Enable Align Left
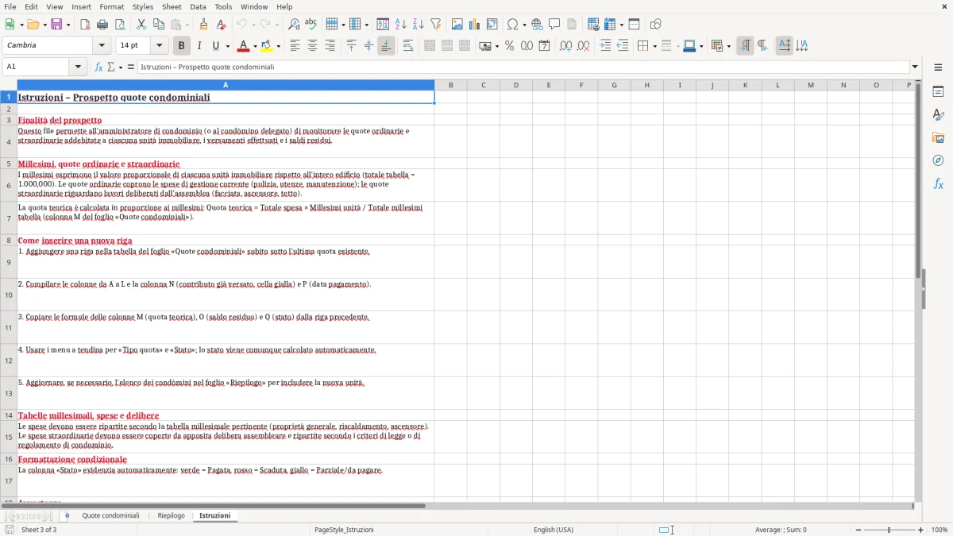 295,46
